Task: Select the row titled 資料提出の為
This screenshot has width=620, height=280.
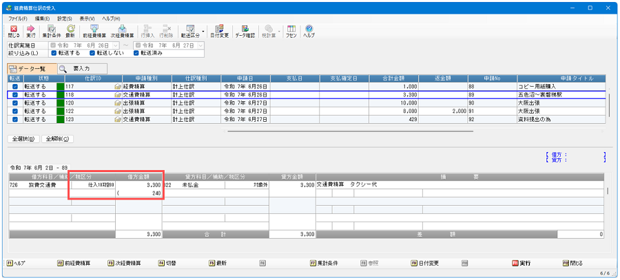Action: (307, 120)
